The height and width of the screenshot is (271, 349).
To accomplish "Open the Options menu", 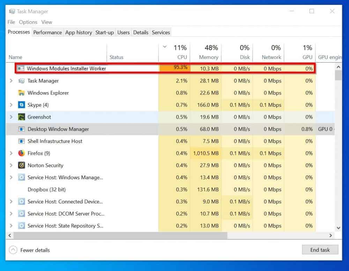I will (x=28, y=22).
